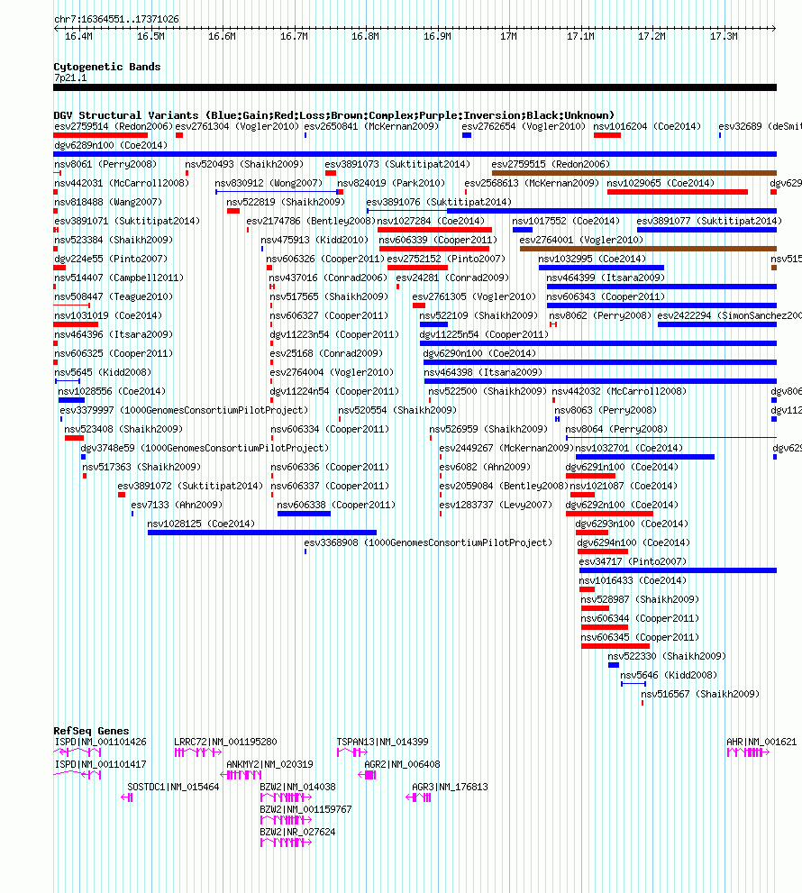Screen dimensions: 802x893
Task: Open the nsv1029065 (Coe2014) red loss bar
Action: coord(678,192)
